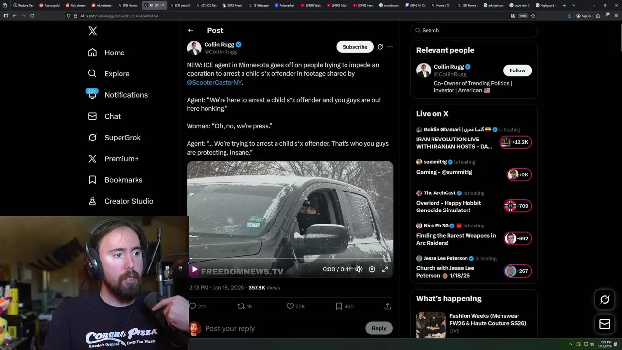Play the FreedomNews.tv video
This screenshot has height=350, width=622.
point(194,269)
